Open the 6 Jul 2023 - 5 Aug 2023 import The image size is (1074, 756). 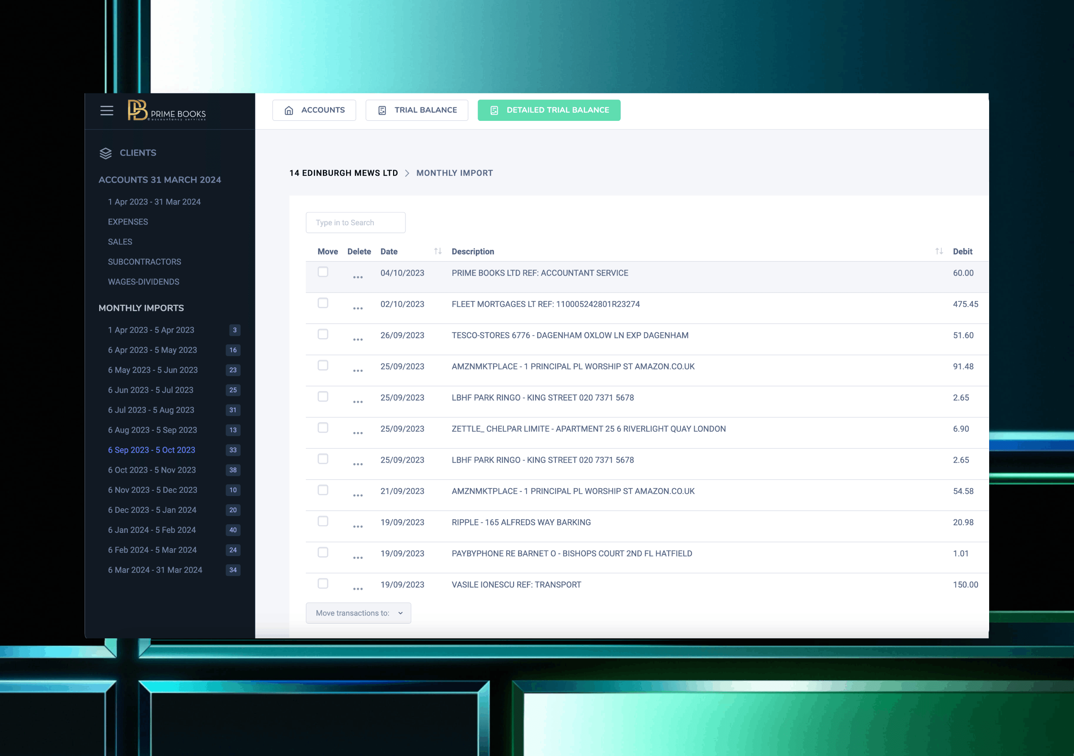click(x=151, y=410)
